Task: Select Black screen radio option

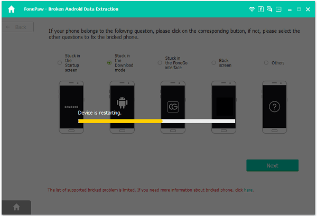Action: point(213,63)
